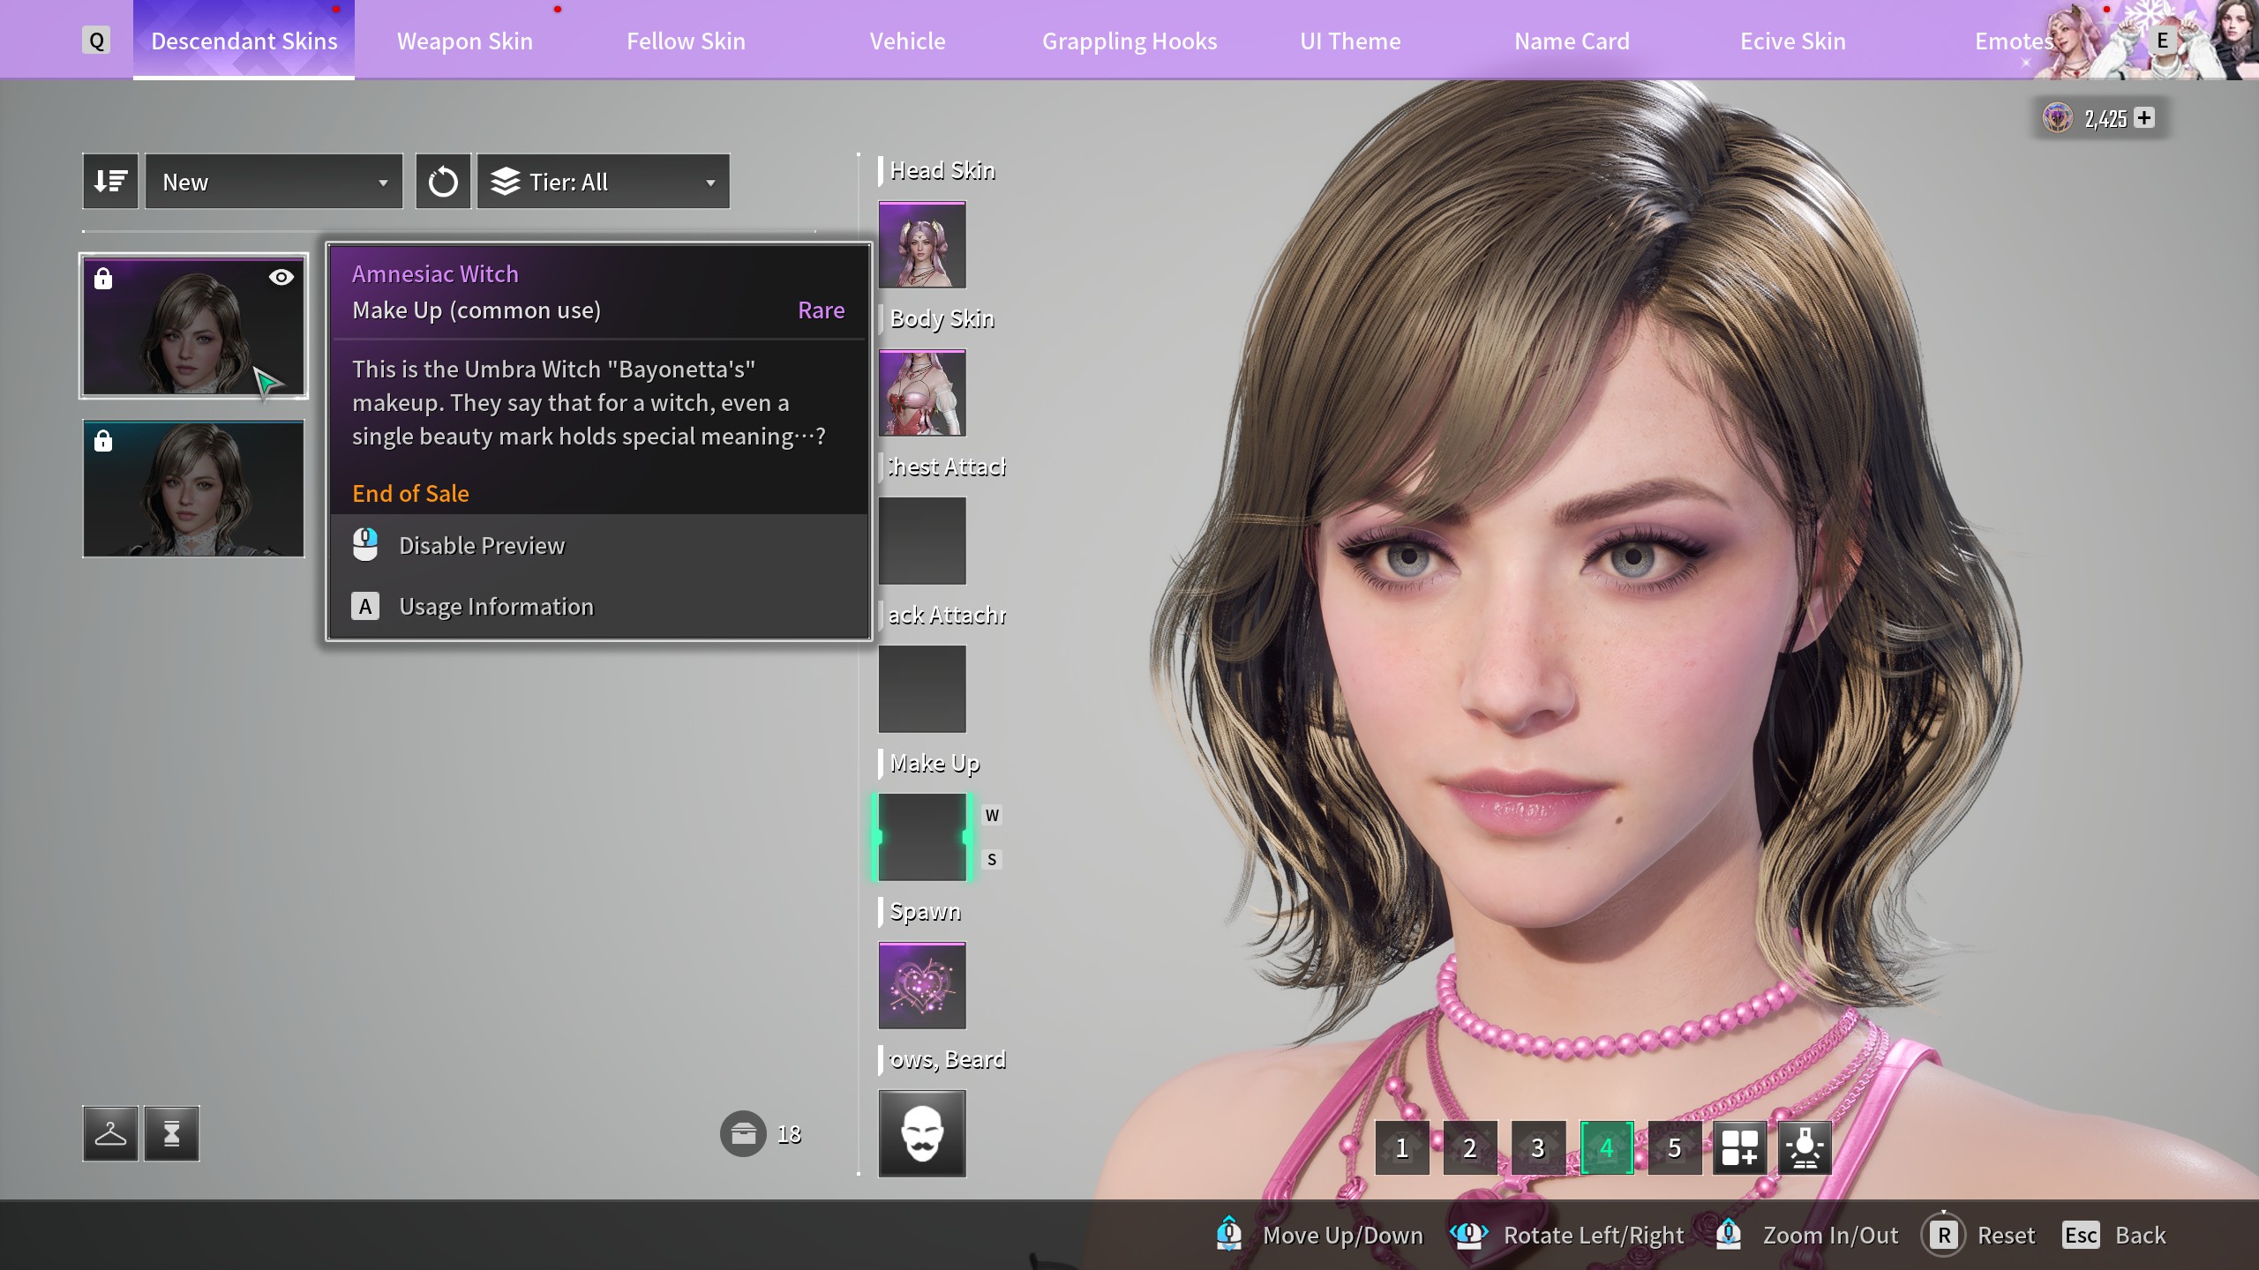Click the hourglass icon button

point(172,1133)
